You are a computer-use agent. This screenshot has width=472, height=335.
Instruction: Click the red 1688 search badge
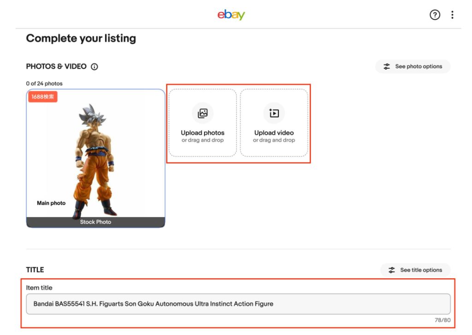coord(43,97)
